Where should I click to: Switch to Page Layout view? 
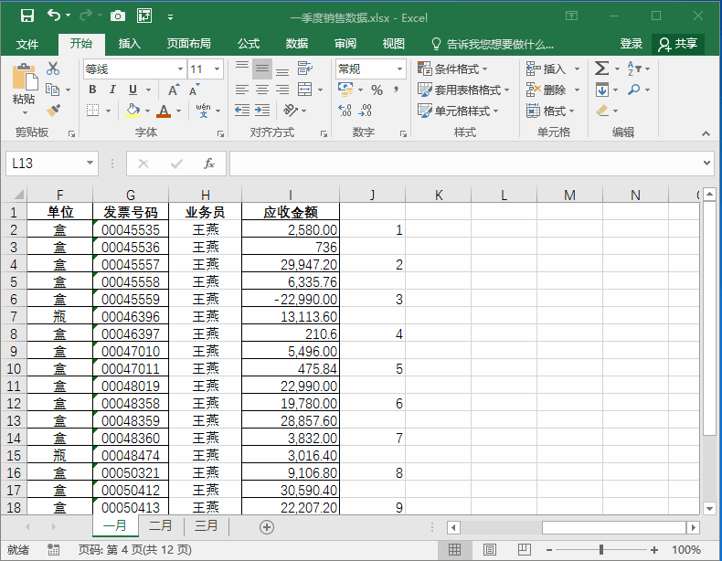click(x=490, y=549)
